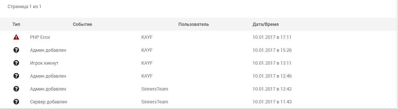Click the timestamp 10.01.2017 в 17:11
Viewport: 398px width, 109px height.
pyautogui.click(x=272, y=37)
